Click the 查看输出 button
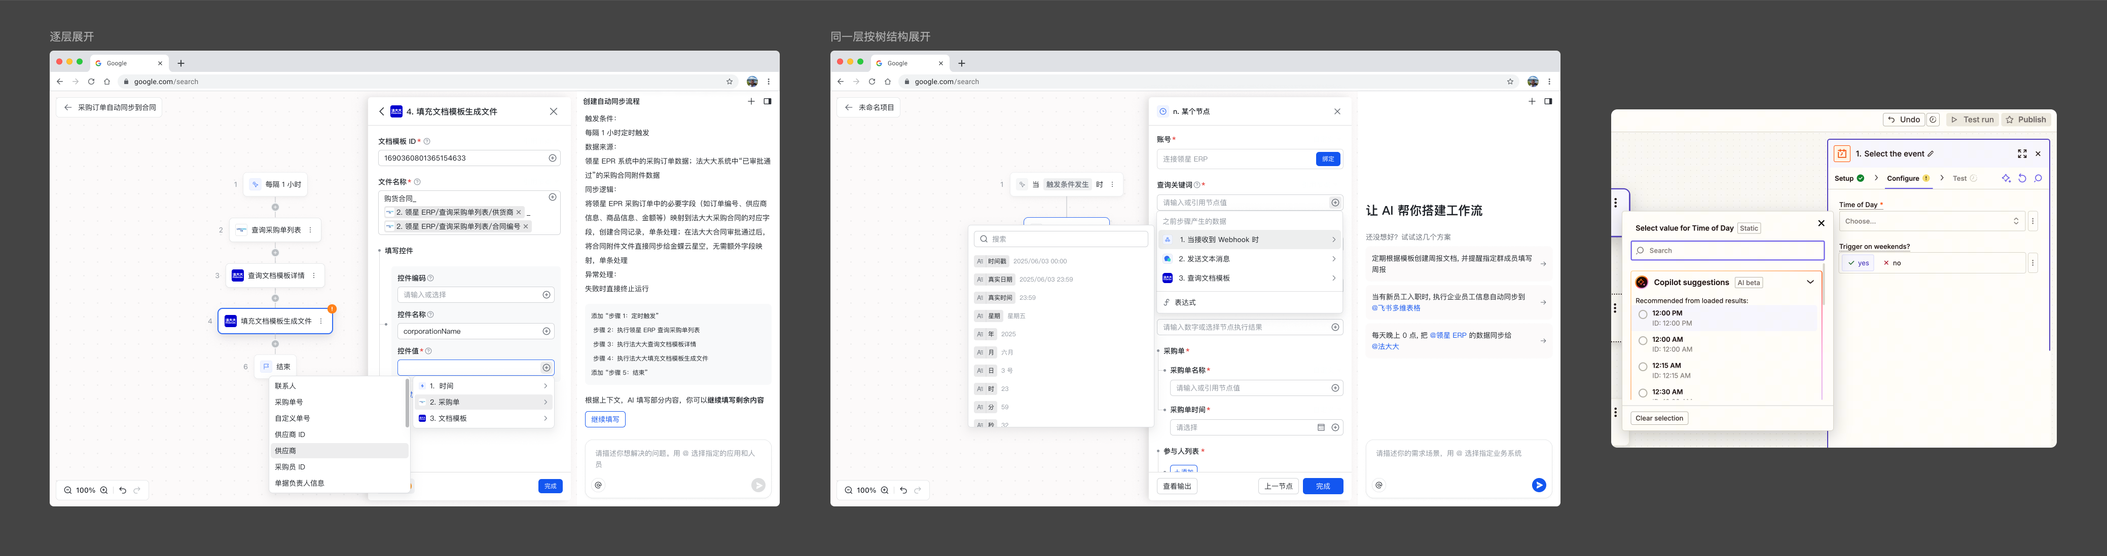The image size is (2107, 556). (1177, 487)
